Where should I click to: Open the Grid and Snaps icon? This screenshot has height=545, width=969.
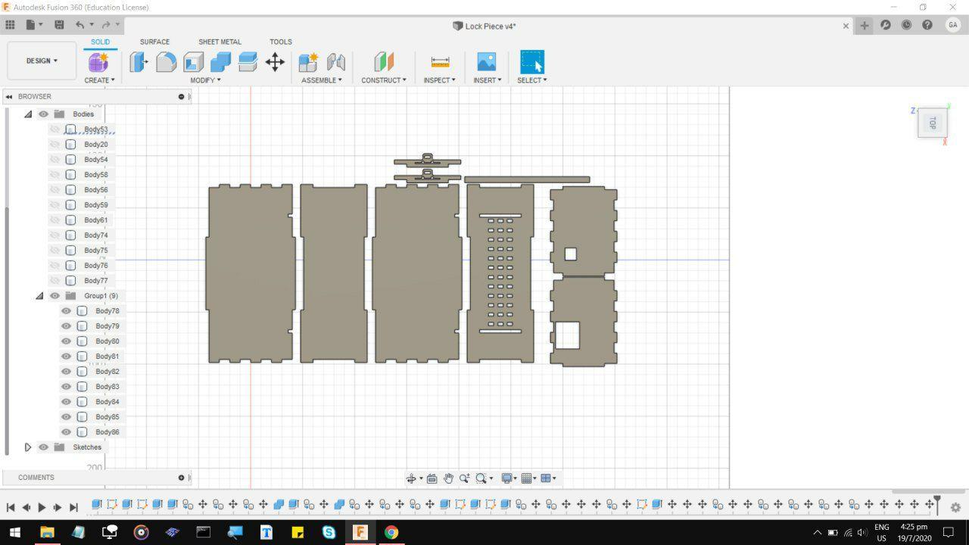[x=527, y=478]
